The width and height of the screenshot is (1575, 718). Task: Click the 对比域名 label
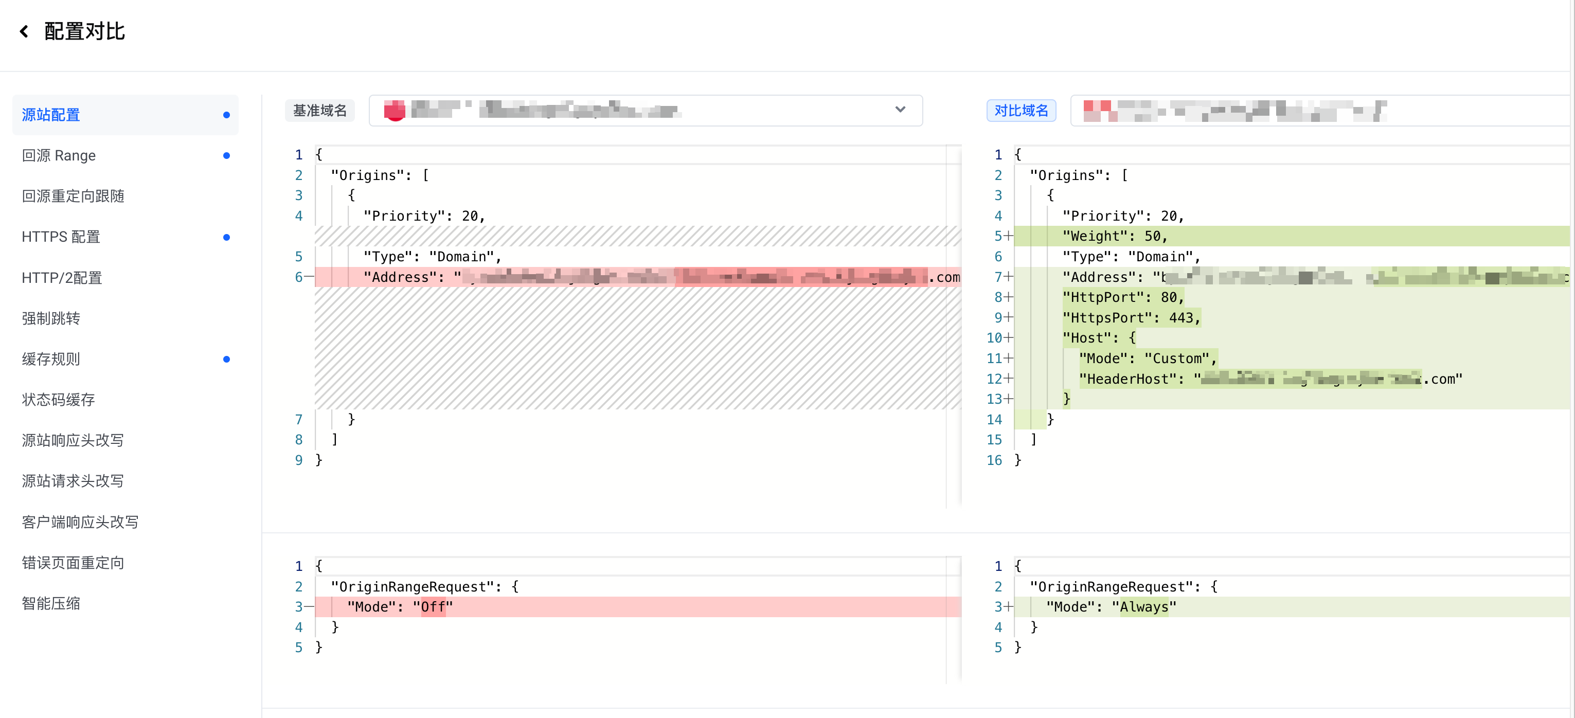point(1021,111)
